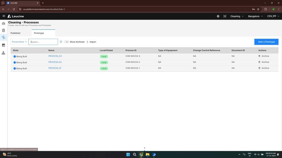The width and height of the screenshot is (282, 158).
Task: Click Being Built status of PROCESS_01
Action: click(x=20, y=69)
